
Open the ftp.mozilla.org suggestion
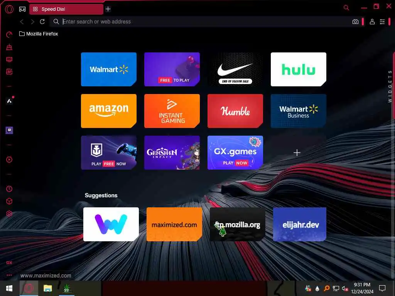point(237,224)
